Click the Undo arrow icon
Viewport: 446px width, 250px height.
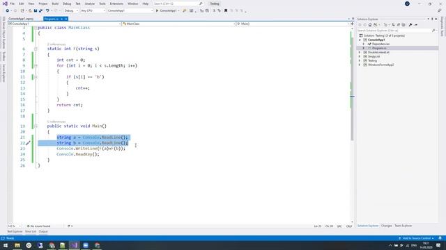(47, 10)
